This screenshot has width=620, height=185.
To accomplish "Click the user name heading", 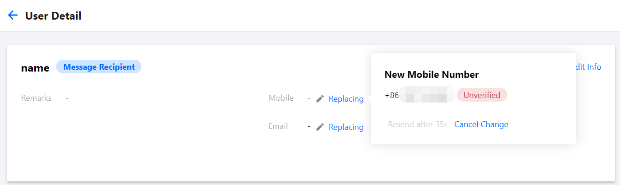I will [35, 68].
